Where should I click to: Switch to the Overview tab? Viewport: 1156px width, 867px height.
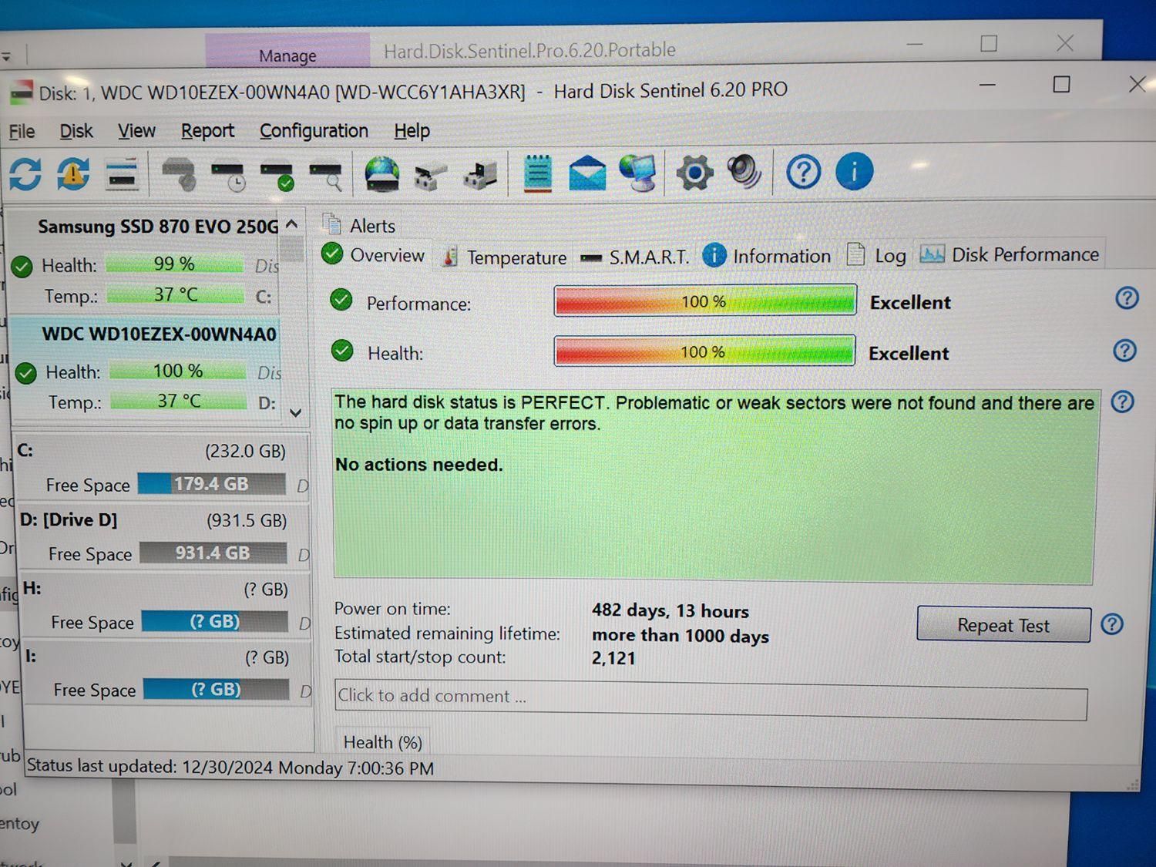374,254
